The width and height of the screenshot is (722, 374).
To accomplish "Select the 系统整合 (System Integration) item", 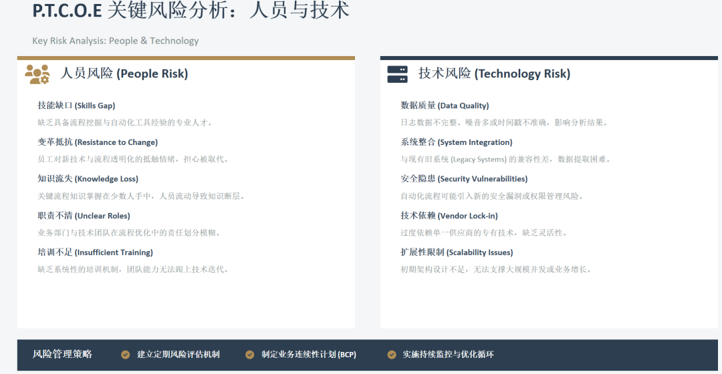I will [x=457, y=142].
